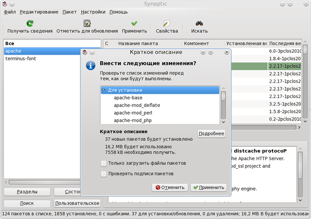Click Отменить to cancel changes

(170, 187)
